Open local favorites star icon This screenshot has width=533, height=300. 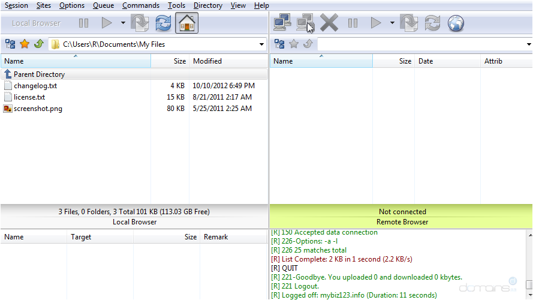pos(25,44)
